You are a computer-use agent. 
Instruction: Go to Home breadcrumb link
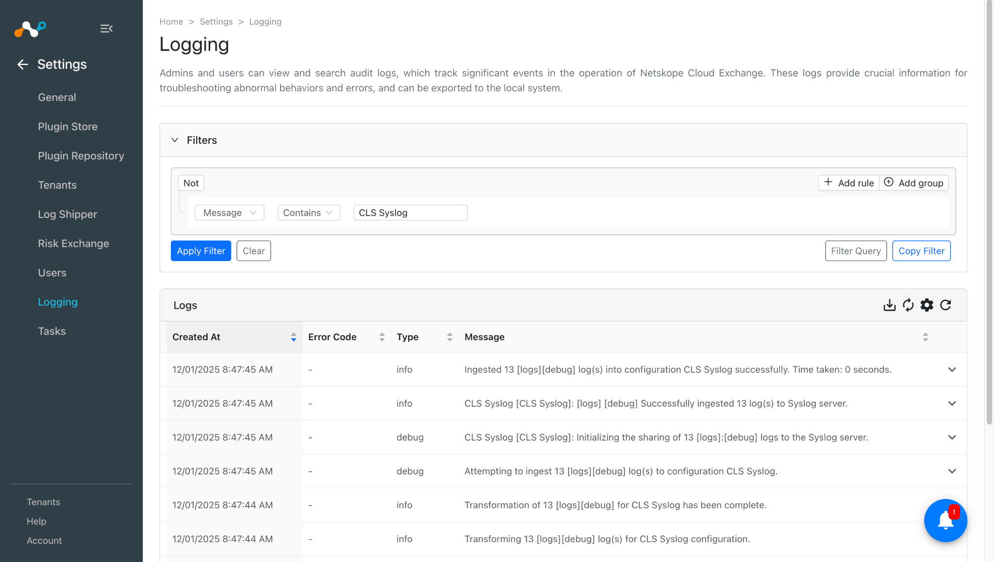[171, 22]
